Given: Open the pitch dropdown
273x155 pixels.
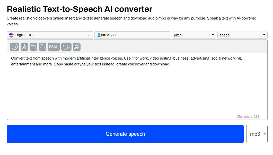Looking at the screenshot, I should [193, 35].
